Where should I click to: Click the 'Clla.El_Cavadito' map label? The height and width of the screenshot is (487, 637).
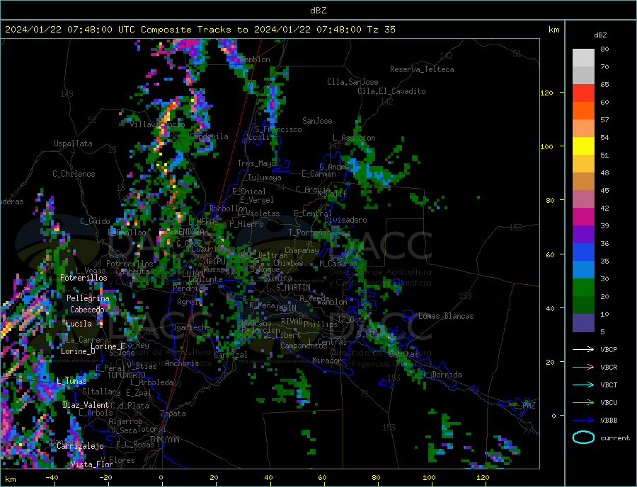391,91
